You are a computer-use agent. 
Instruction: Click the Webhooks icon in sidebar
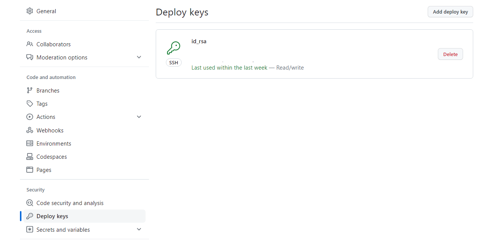[30, 130]
